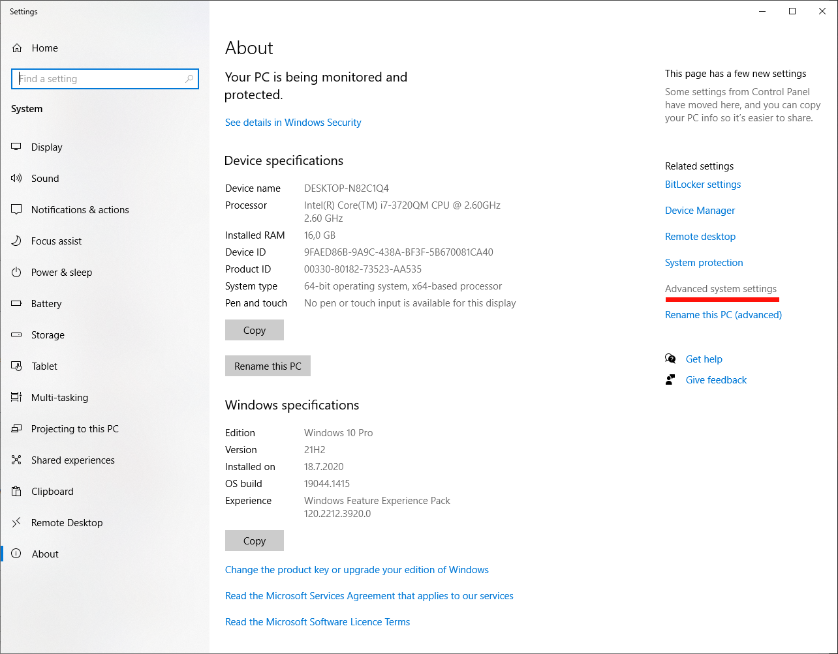Click the OS build value 19044.1415
838x654 pixels.
327,484
